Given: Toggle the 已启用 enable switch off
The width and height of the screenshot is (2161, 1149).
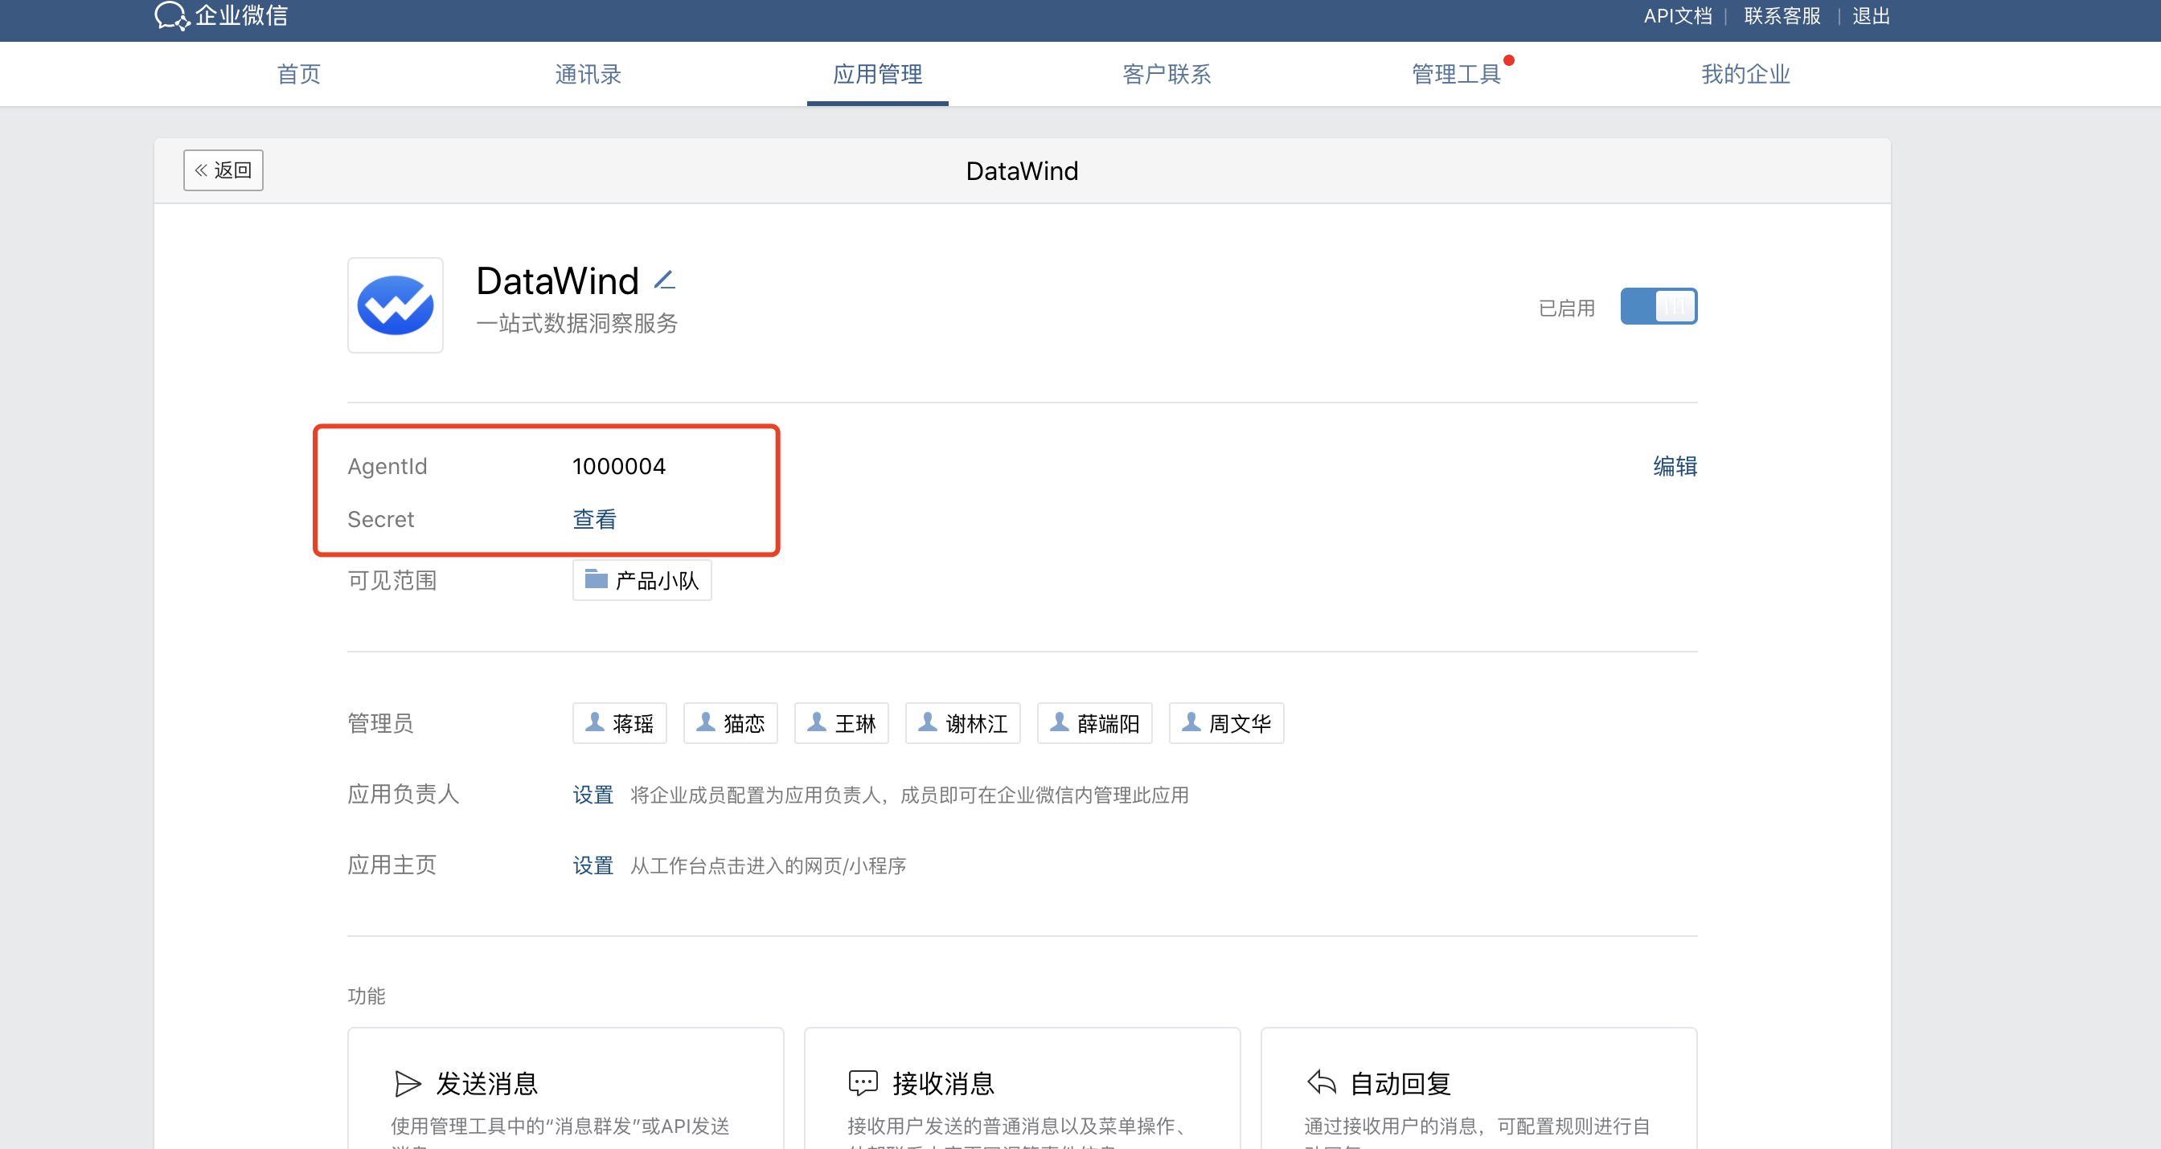Looking at the screenshot, I should tap(1659, 306).
